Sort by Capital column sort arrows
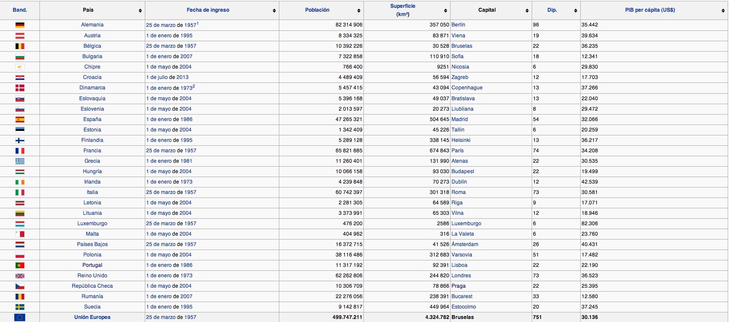Image resolution: width=729 pixels, height=322 pixels. [x=527, y=10]
